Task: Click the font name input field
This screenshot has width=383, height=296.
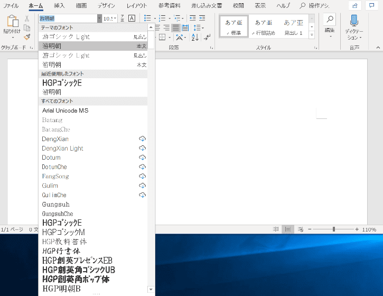Action: (68, 18)
